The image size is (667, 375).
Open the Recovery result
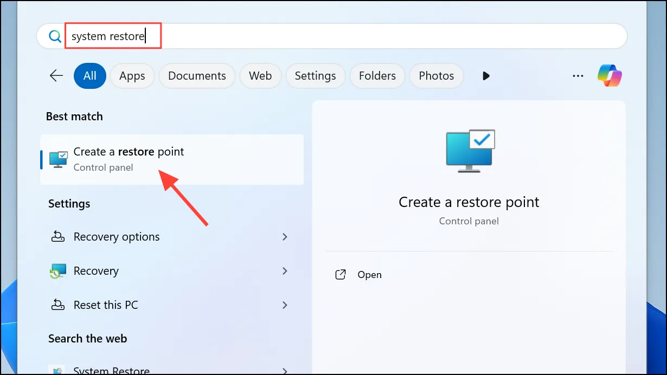171,271
